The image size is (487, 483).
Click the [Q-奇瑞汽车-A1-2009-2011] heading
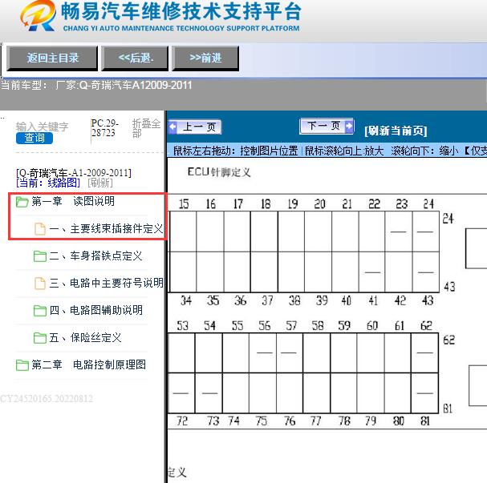74,173
